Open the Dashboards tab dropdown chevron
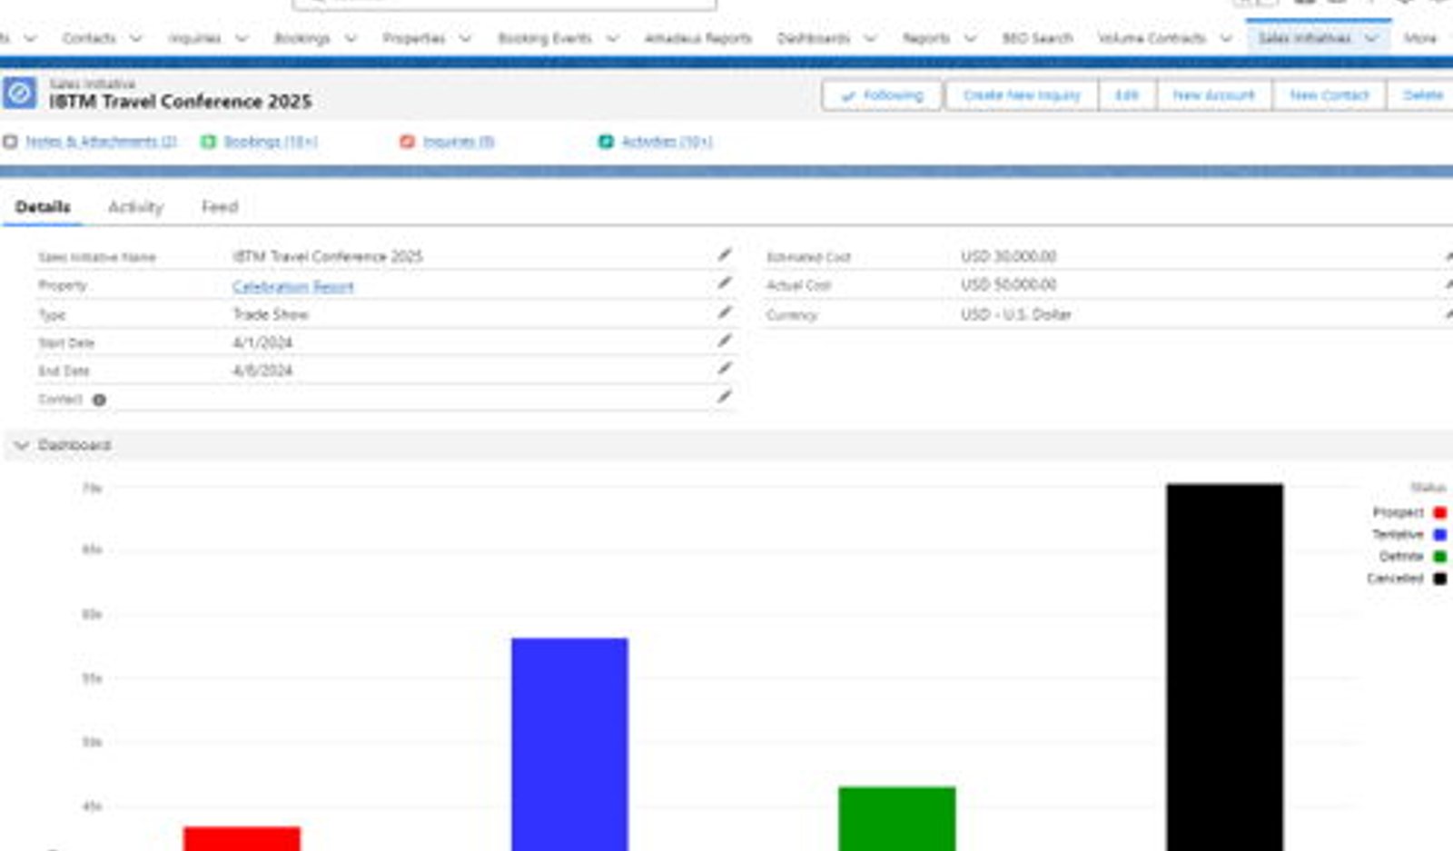 click(870, 38)
